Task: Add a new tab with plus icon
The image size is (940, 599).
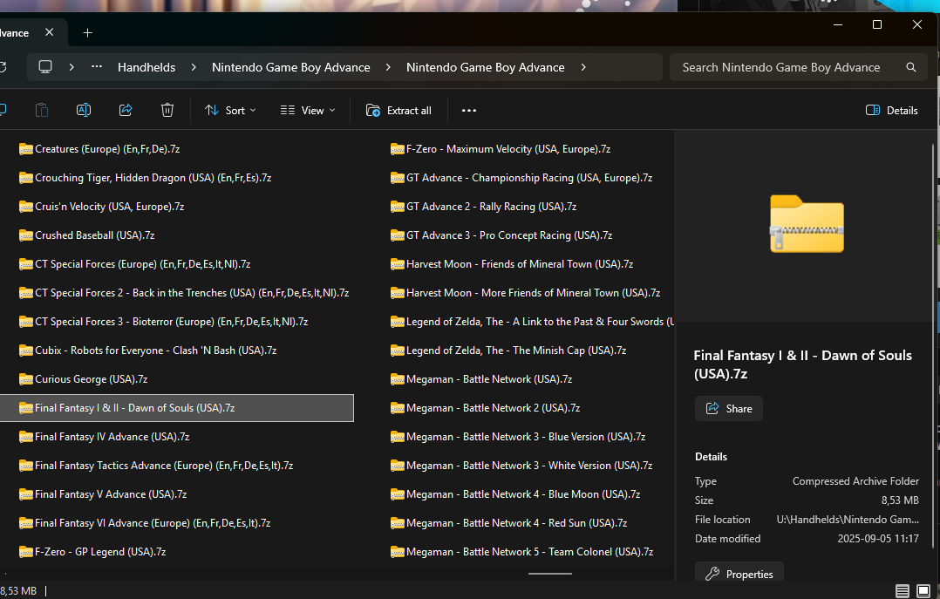Action: pyautogui.click(x=87, y=33)
